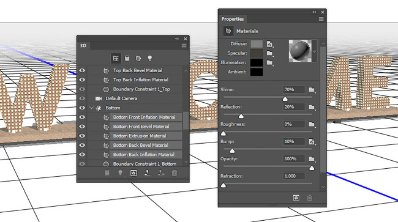The image size is (398, 222).
Task: Open the 3D panel options menu
Action: (184, 46)
